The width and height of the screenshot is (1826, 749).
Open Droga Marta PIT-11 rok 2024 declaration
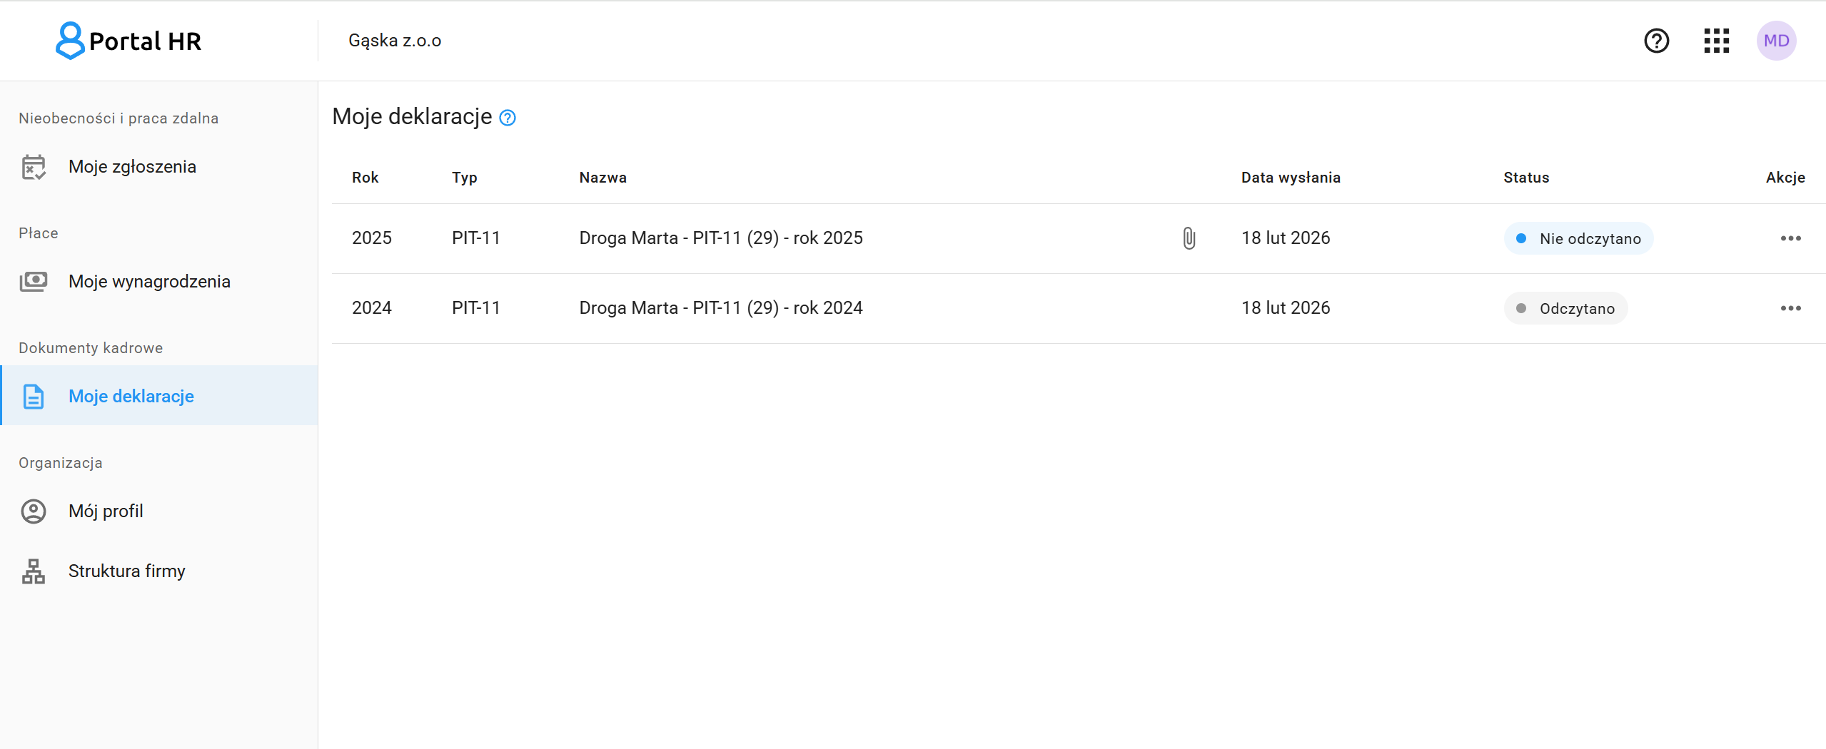(721, 308)
